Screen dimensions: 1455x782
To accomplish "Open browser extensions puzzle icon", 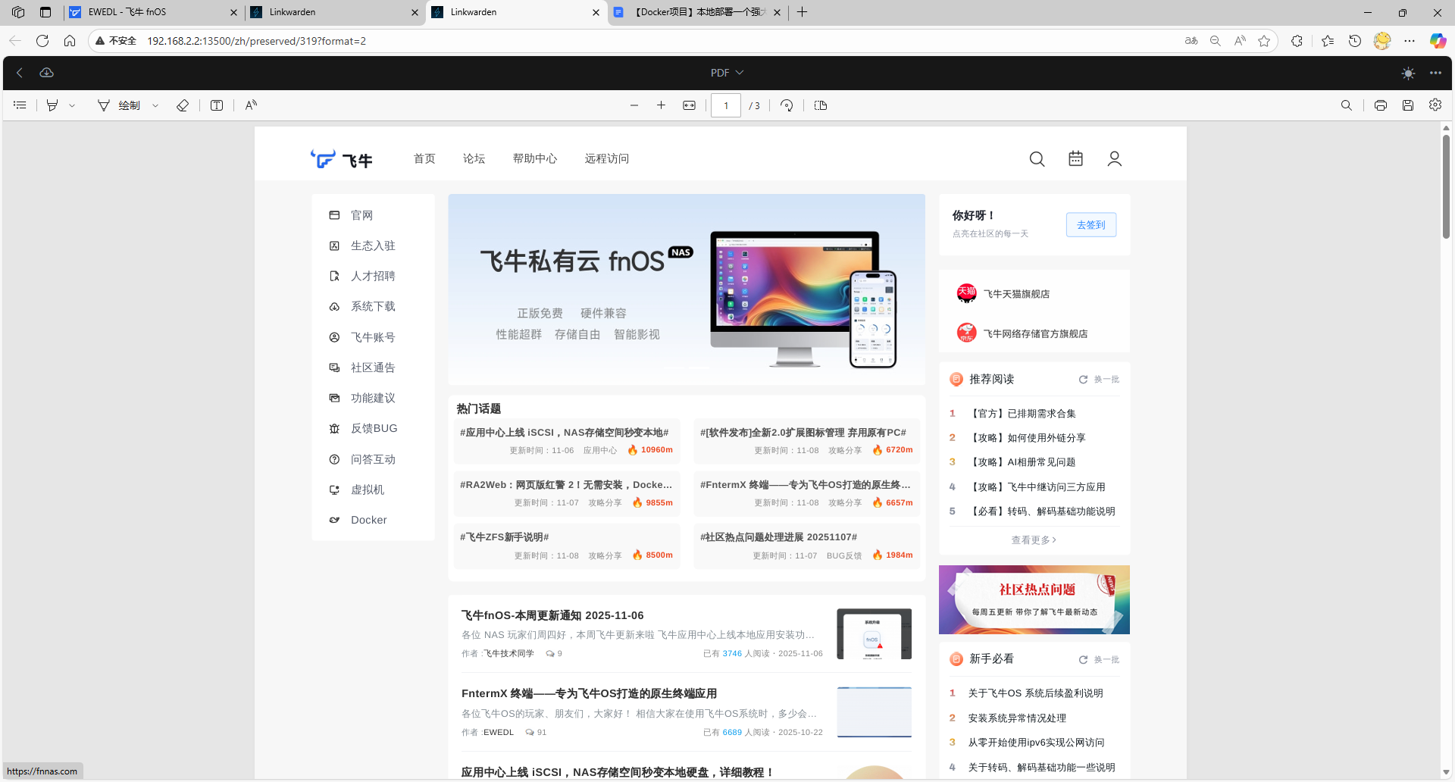I will [1297, 41].
